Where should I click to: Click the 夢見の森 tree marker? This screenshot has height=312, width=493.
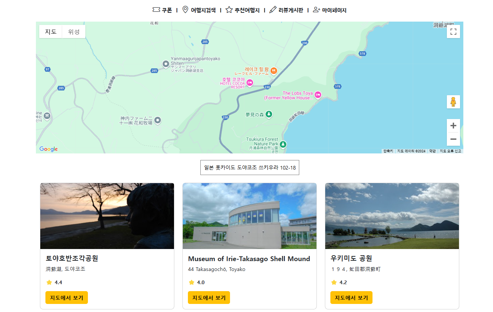[269, 115]
